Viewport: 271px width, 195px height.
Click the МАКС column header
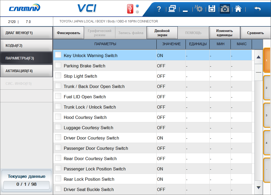click(241, 44)
